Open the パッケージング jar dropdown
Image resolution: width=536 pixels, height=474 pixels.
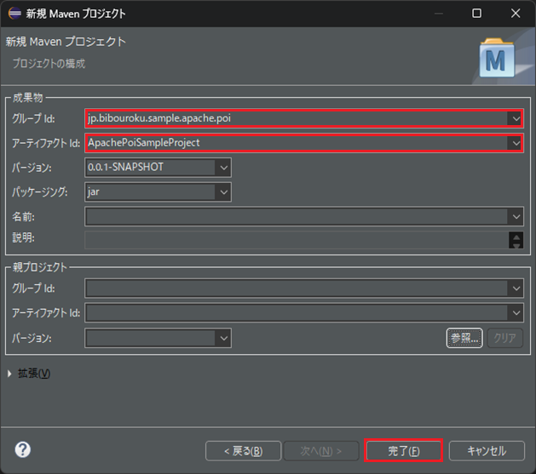[223, 192]
